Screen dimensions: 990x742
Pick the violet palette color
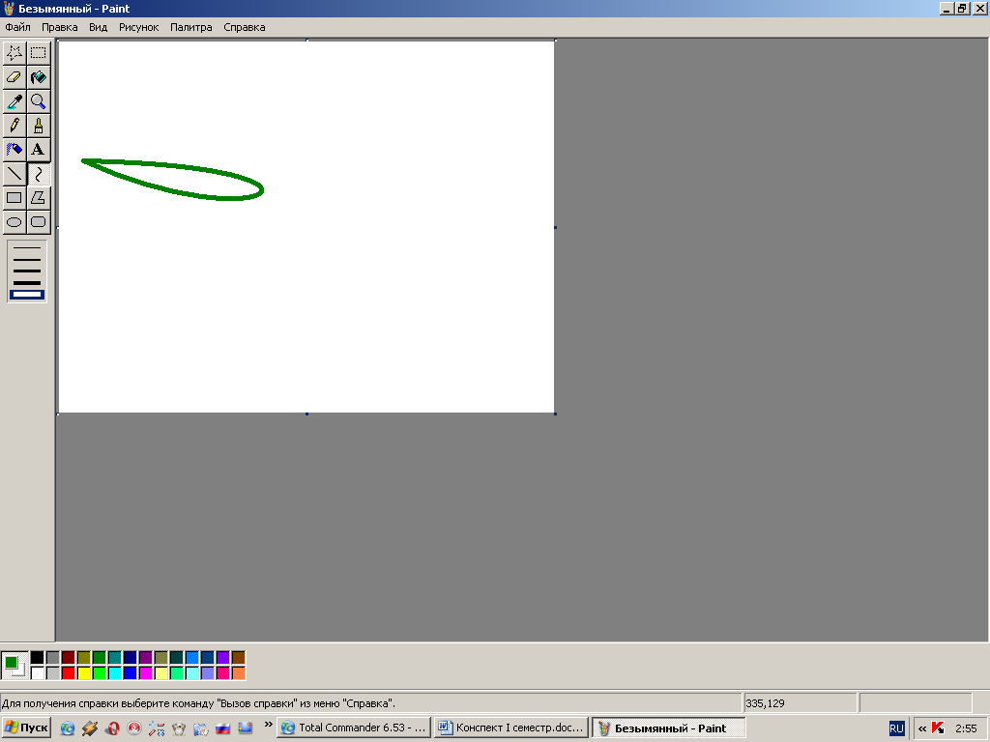pos(223,658)
